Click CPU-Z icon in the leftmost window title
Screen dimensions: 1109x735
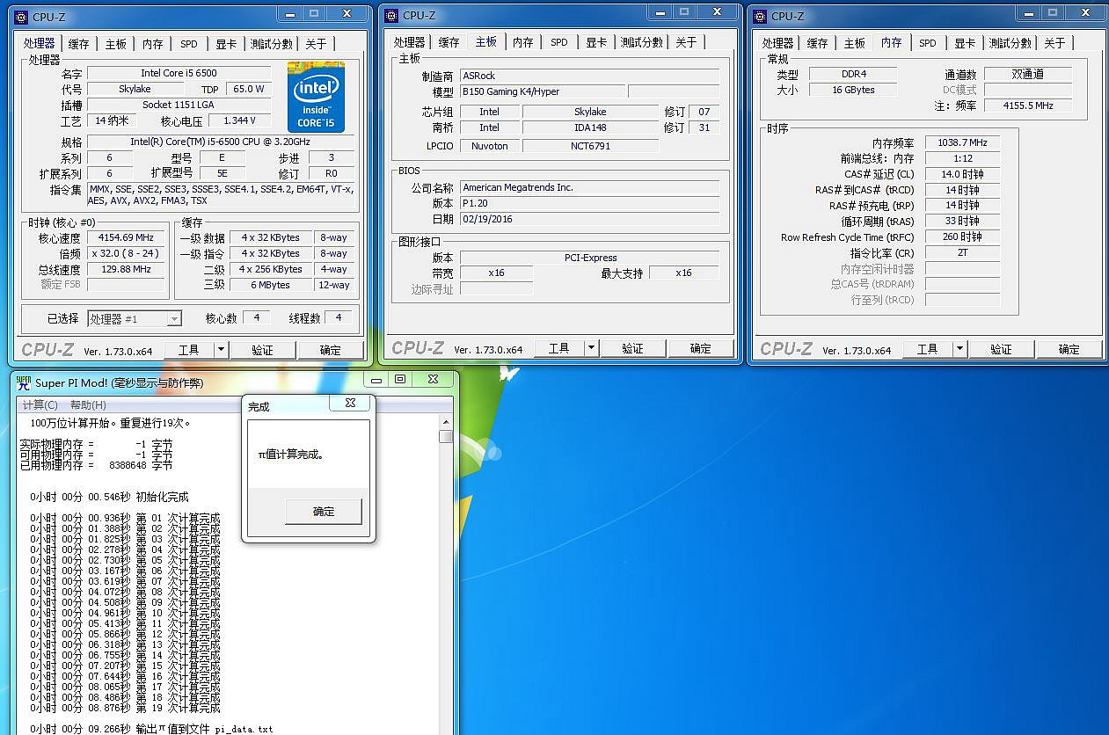pos(21,16)
